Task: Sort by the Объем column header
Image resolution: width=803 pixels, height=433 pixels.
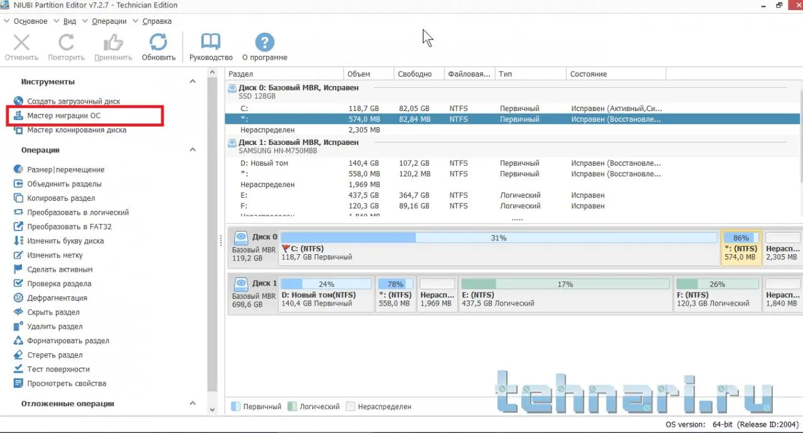Action: [x=368, y=74]
